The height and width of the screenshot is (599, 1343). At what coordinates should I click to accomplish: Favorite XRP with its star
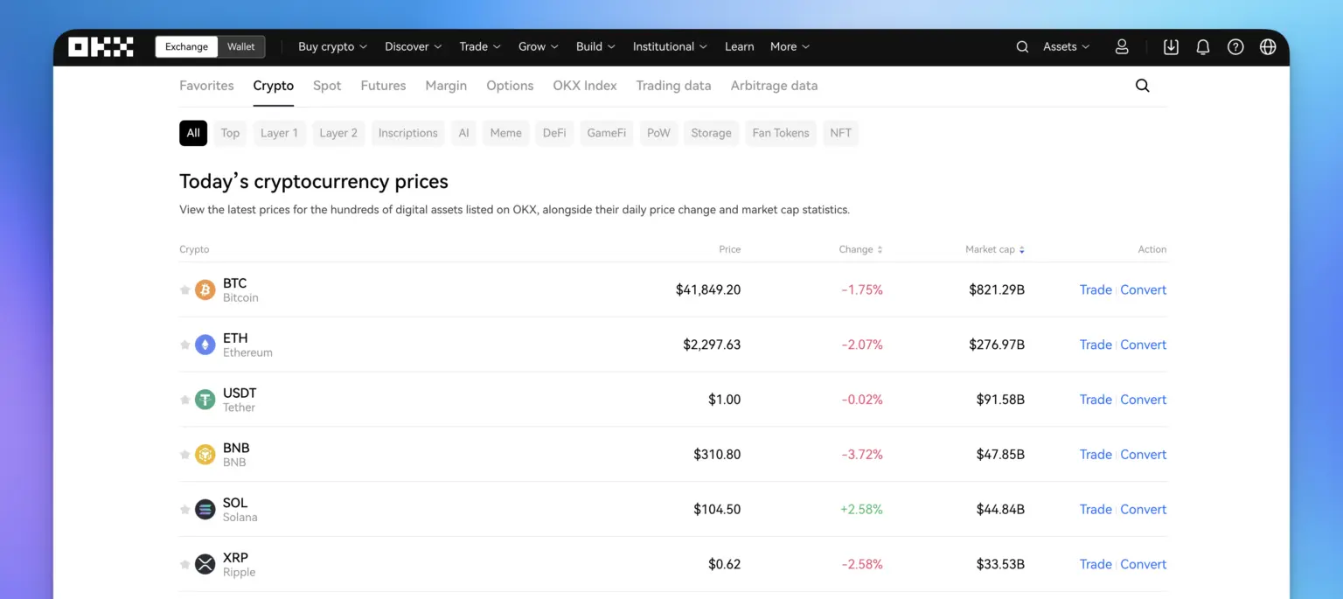click(184, 564)
